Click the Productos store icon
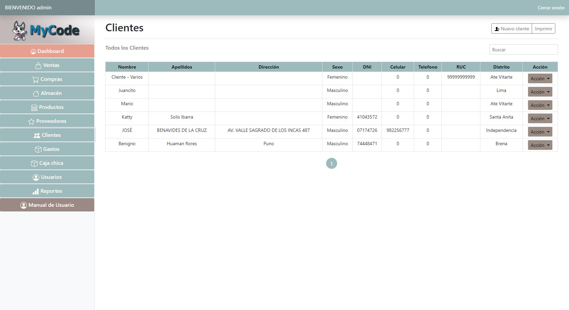 [x=34, y=108]
